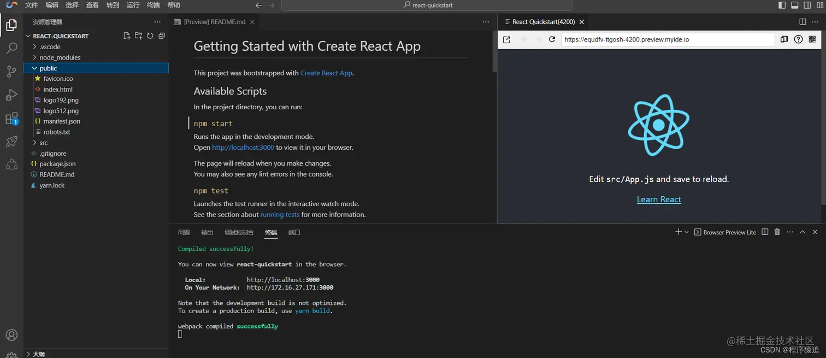This screenshot has width=826, height=358.
Task: Switch to the 调试控制台 panel tab
Action: pyautogui.click(x=239, y=232)
